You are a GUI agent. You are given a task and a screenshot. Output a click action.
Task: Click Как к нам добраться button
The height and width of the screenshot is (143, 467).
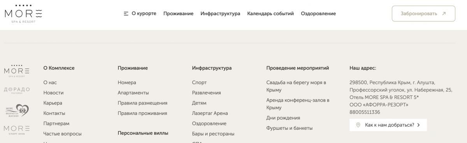(x=388, y=125)
